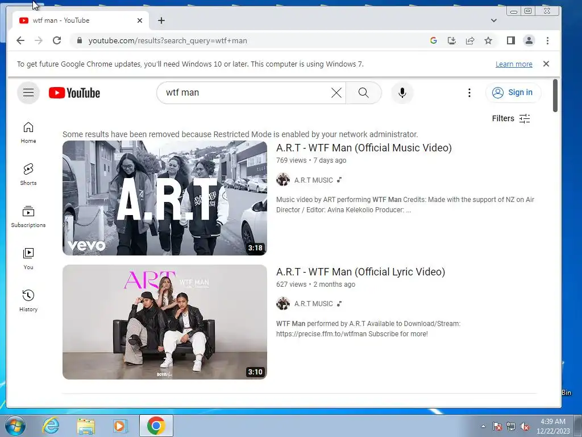Image resolution: width=582 pixels, height=437 pixels.
Task: Close the 'wtf man - YouTube' tab
Action: coord(140,20)
